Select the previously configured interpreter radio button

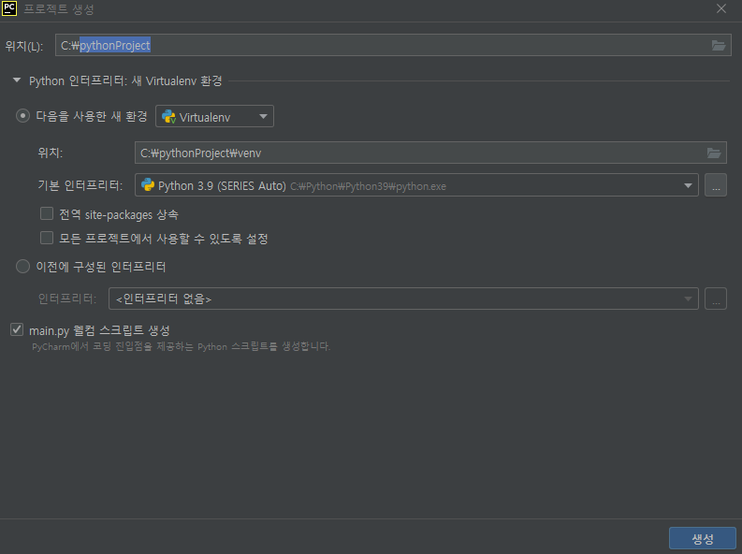pos(22,267)
